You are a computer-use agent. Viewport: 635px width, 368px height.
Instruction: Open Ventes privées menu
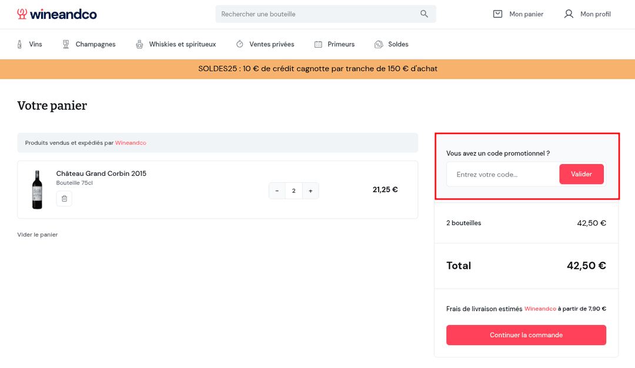click(272, 44)
